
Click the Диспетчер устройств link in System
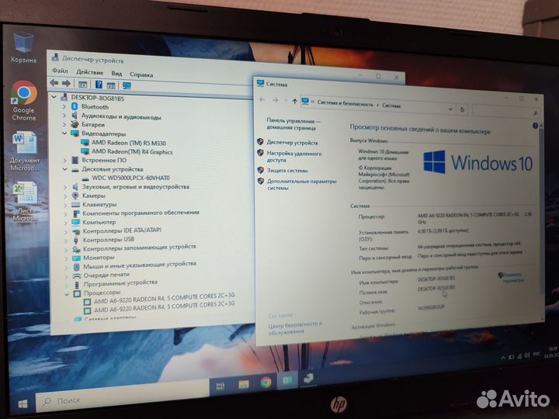(x=291, y=143)
